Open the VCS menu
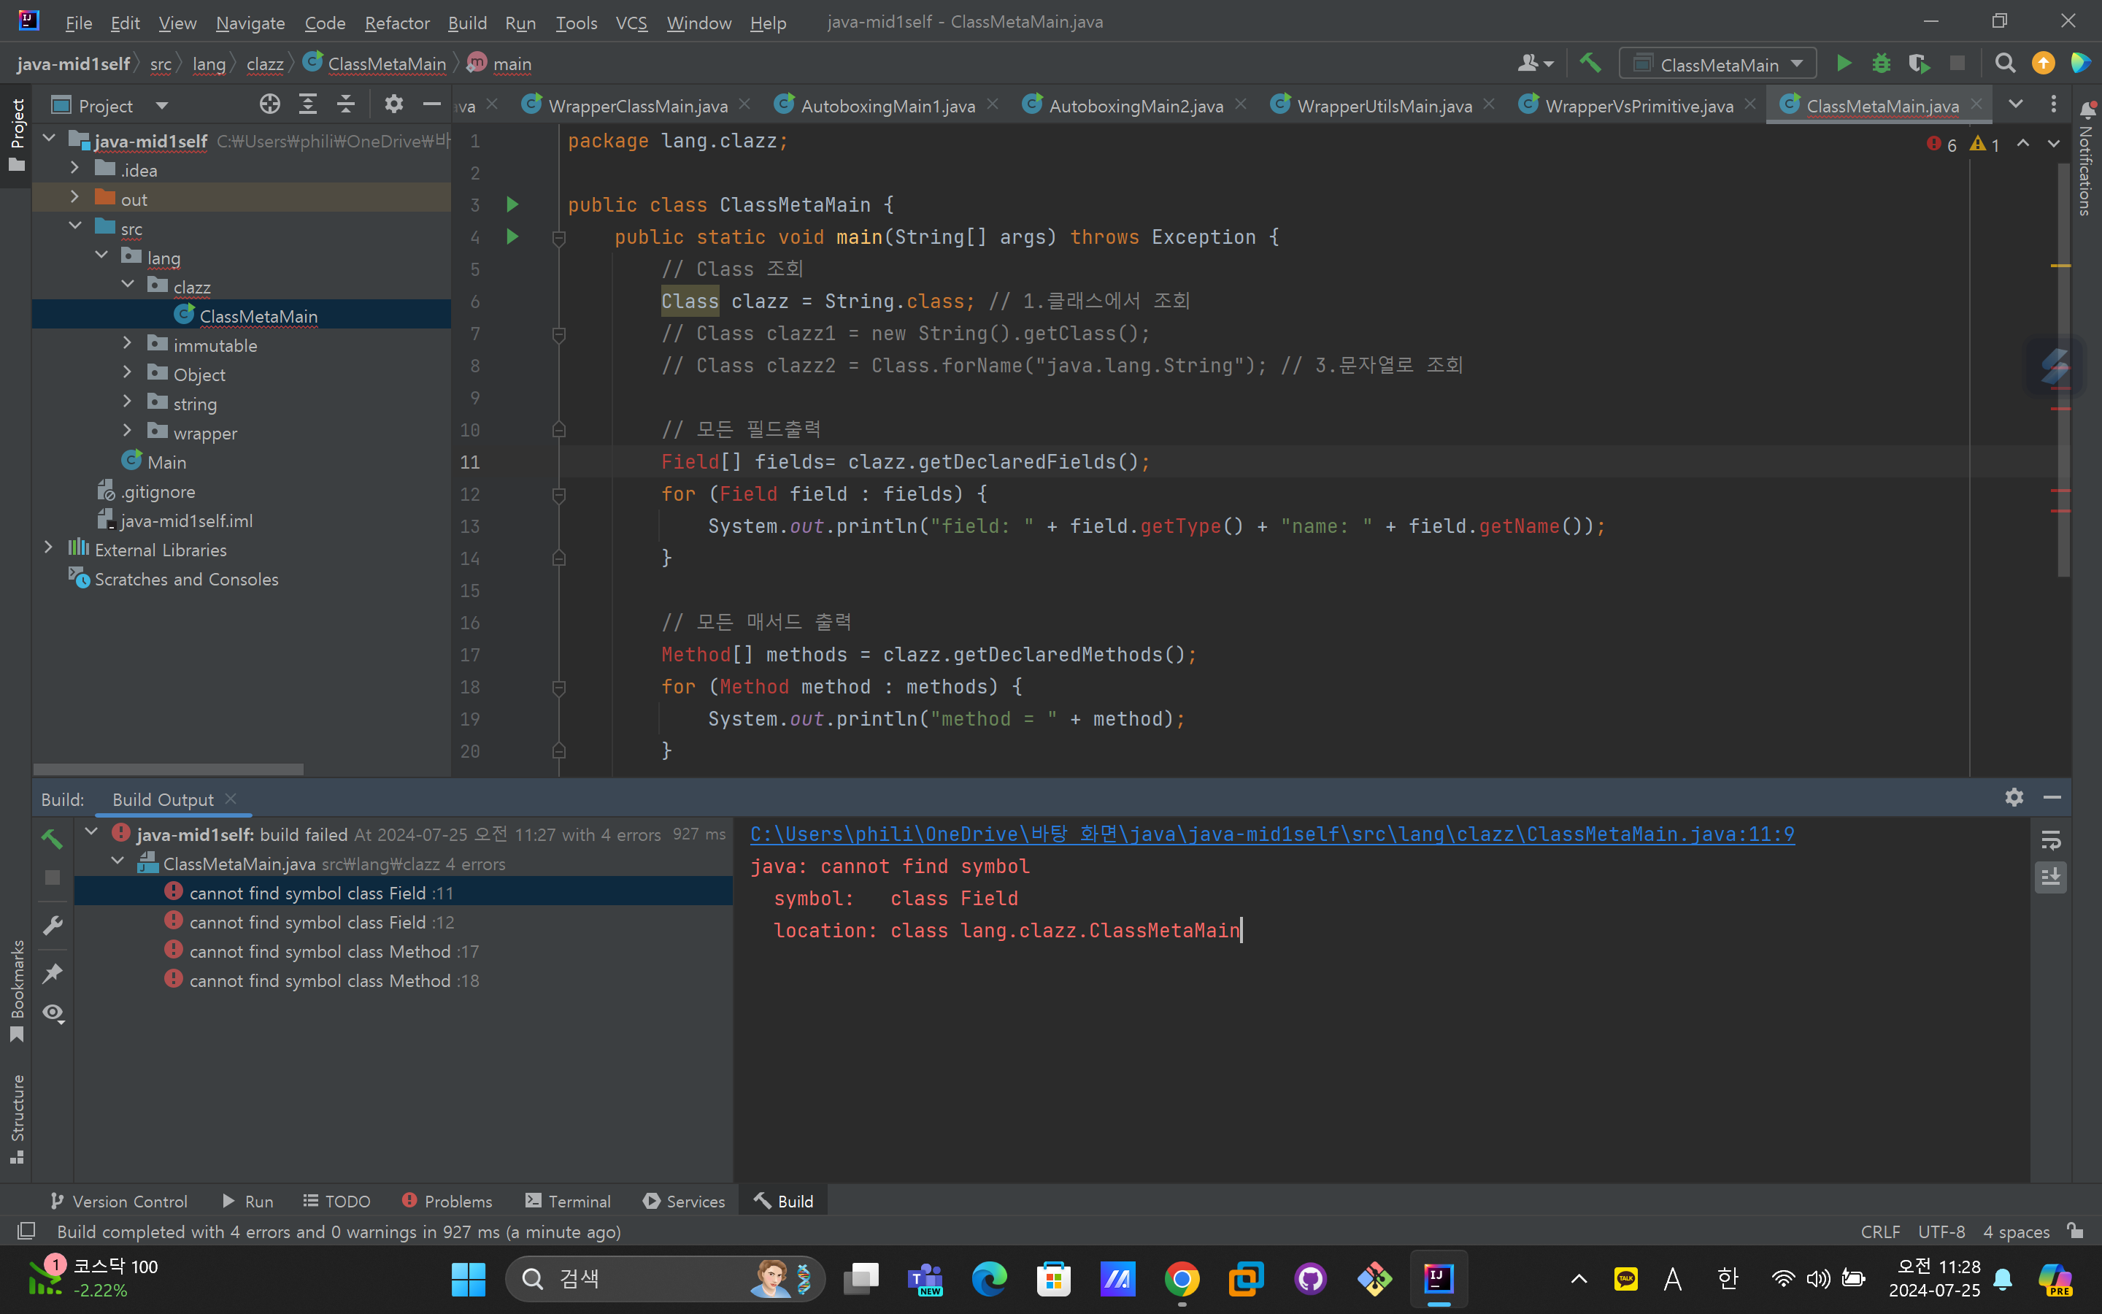 (x=631, y=23)
